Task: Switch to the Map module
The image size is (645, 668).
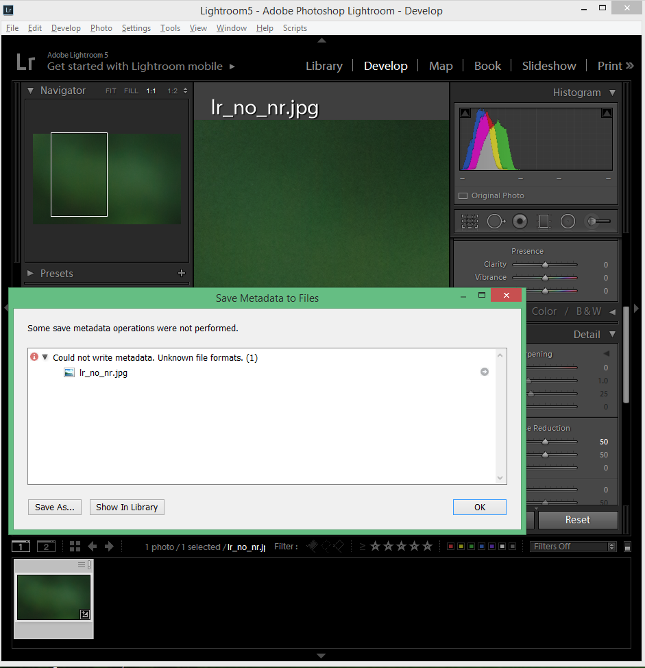Action: [x=441, y=66]
